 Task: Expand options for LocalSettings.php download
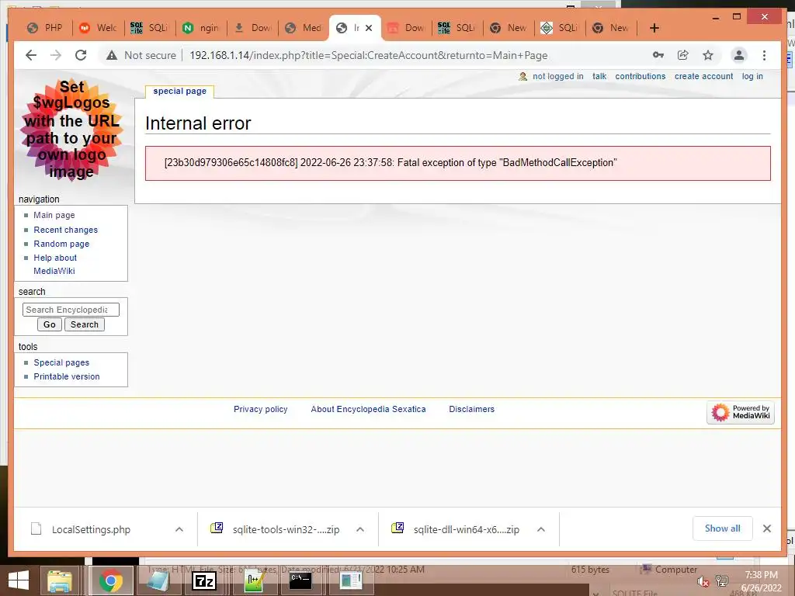(179, 529)
